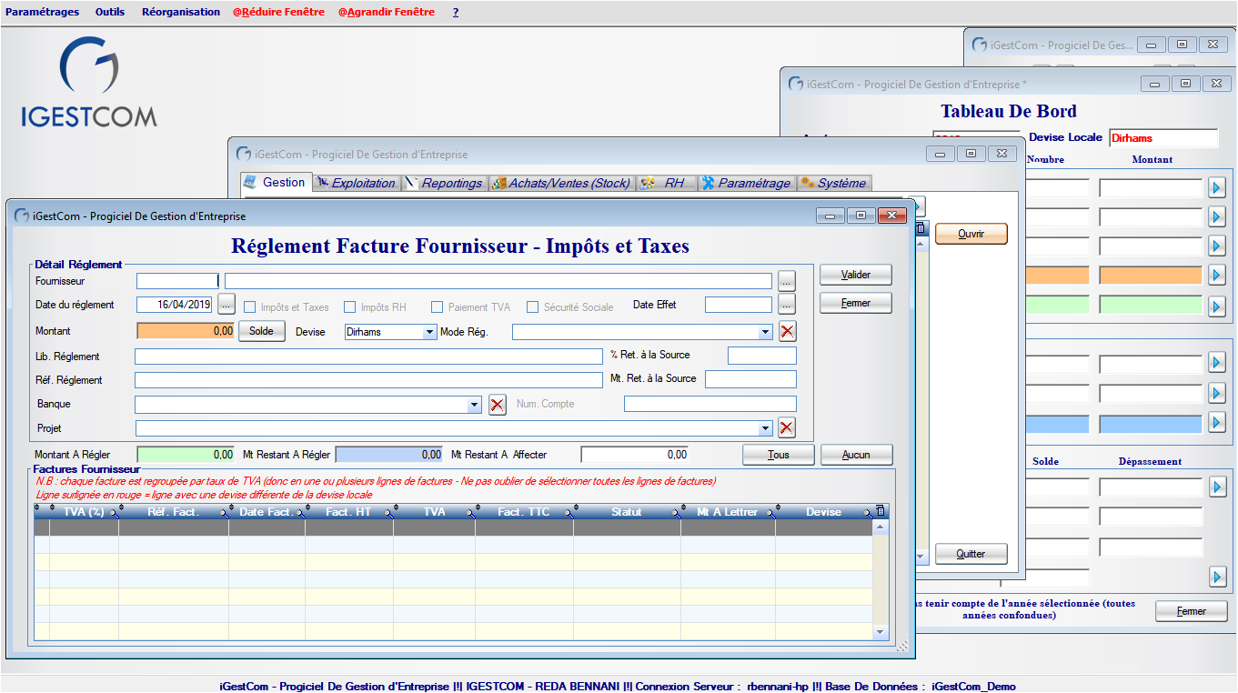Viewport: 1238px width, 693px height.
Task: Search icon in the Fact. HT column header
Action: coord(388,514)
